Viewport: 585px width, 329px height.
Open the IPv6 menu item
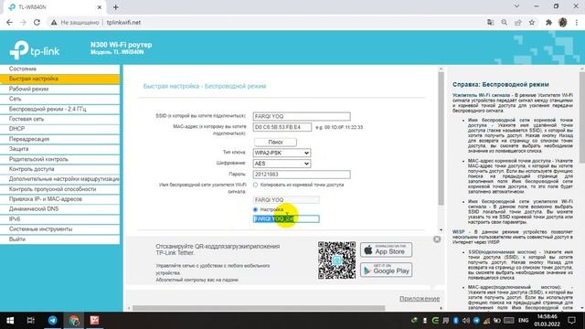(59, 219)
